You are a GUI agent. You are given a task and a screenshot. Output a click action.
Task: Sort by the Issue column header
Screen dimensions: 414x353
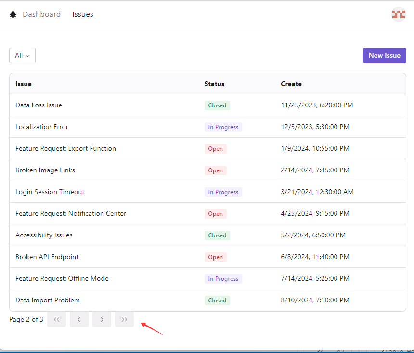[x=24, y=84]
